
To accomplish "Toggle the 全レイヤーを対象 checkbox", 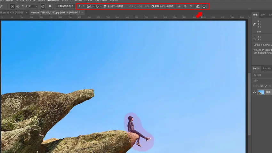I will coord(105,6).
